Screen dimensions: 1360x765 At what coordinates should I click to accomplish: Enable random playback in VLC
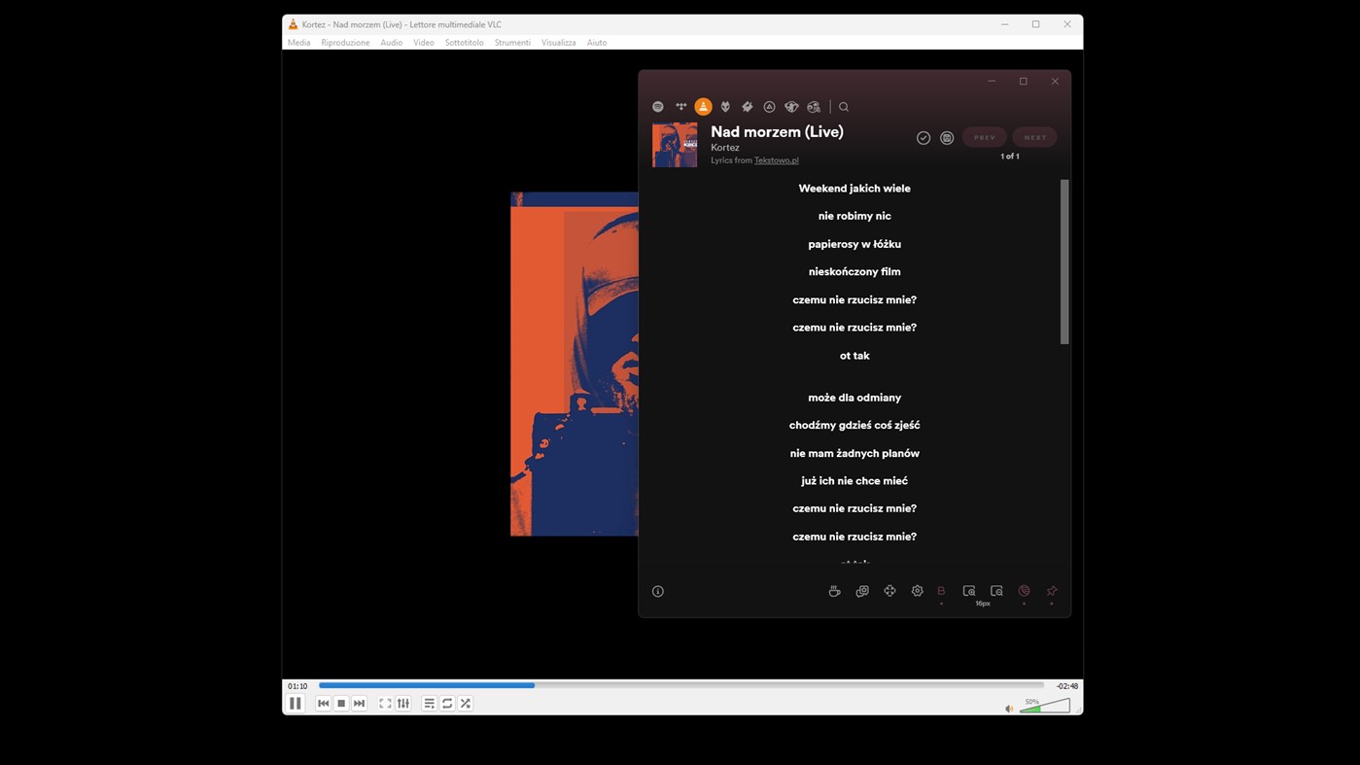coord(465,703)
